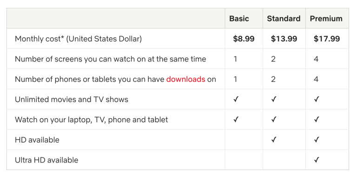Click Unlimited movies checkmark under Basic
Screen dimensions: 357x177
(x=236, y=99)
